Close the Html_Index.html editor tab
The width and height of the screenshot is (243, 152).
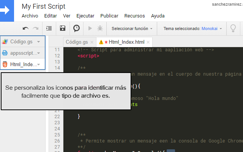148,42
